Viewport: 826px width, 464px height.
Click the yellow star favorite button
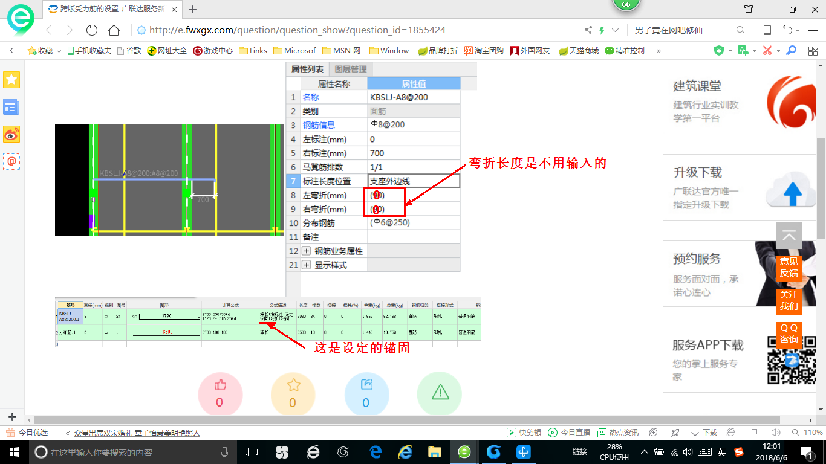(x=293, y=394)
